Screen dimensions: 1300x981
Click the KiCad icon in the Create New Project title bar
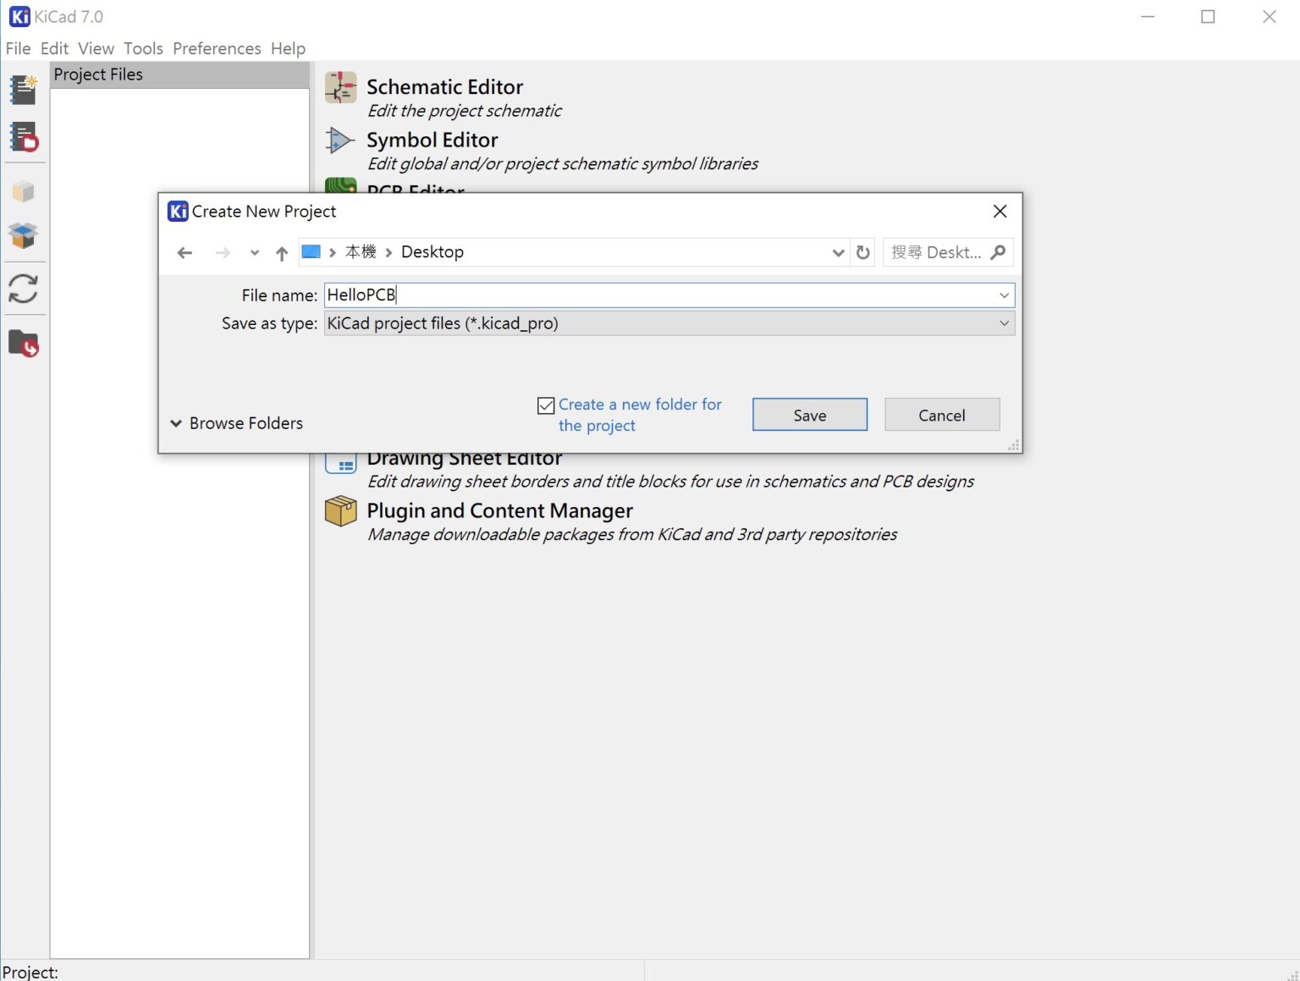(178, 211)
